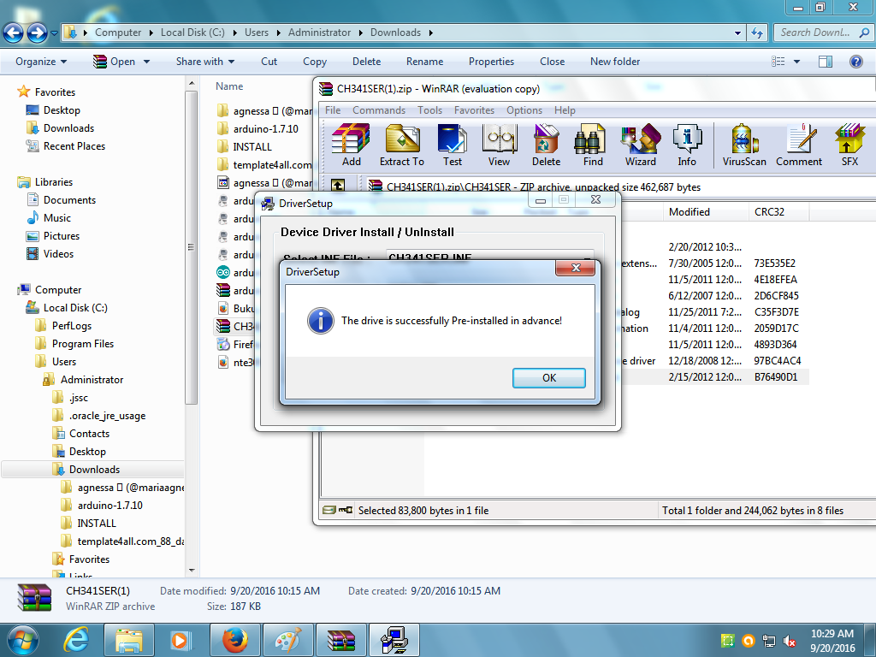Sort WinRAR list by CRC32 column
876x657 pixels.
[778, 212]
